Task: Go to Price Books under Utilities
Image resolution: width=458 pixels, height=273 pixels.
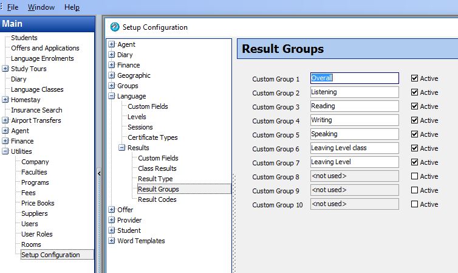Action: tap(38, 203)
